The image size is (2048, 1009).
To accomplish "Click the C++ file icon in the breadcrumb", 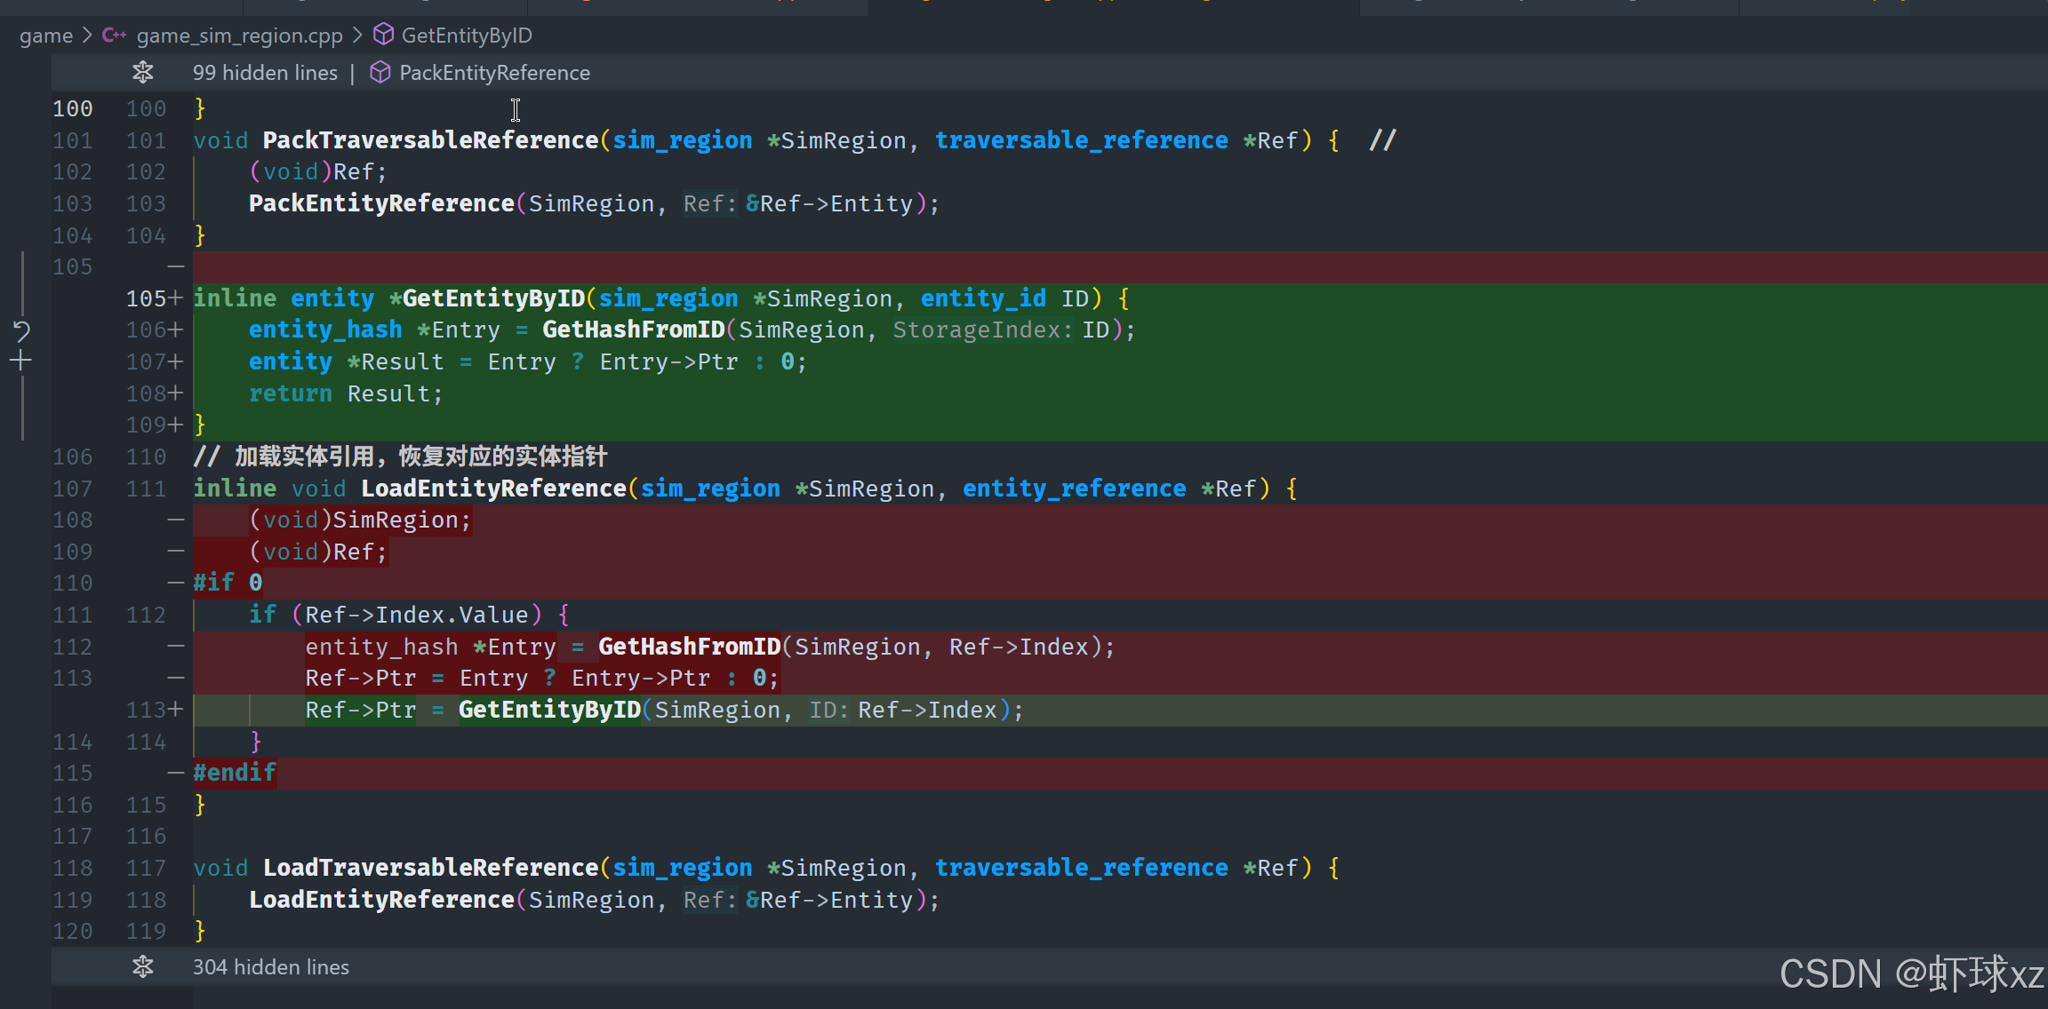I will [114, 36].
